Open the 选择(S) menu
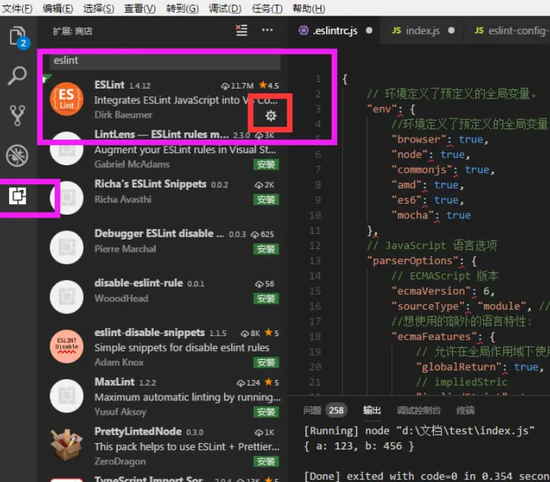Screen dimensions: 550x482 99,8
